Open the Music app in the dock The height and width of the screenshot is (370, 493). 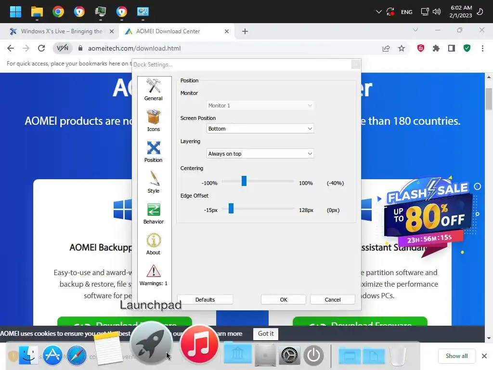[199, 344]
